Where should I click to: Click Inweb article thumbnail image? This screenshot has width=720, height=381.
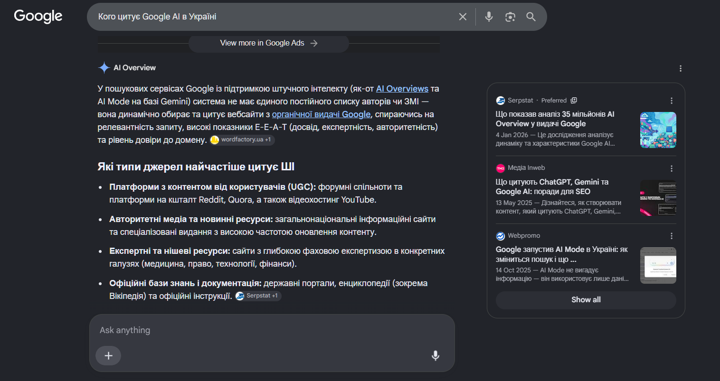658,198
